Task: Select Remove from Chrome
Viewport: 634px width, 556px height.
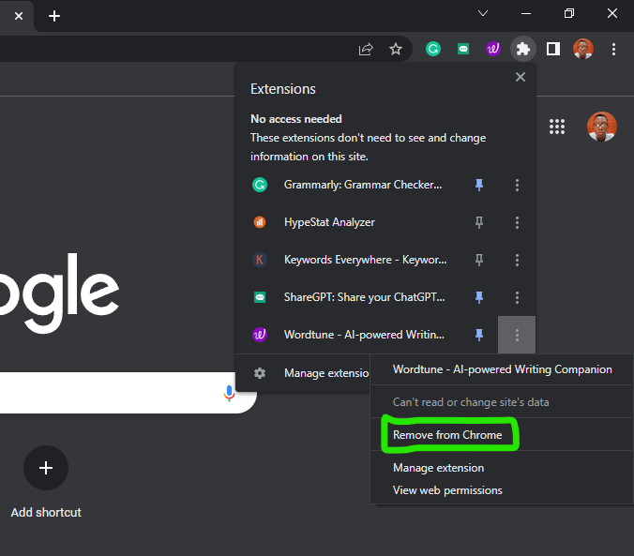Action: 502,435
